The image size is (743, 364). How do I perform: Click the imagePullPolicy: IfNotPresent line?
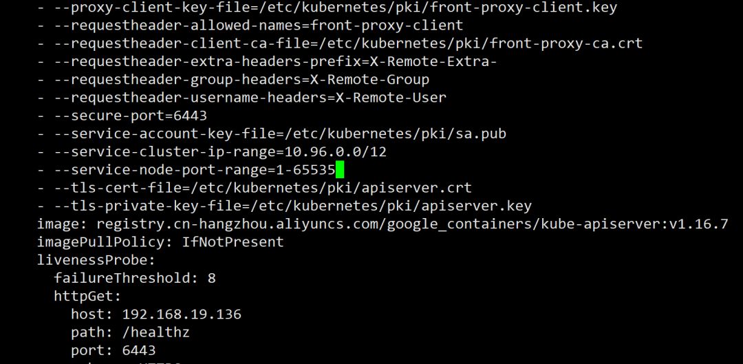point(160,242)
